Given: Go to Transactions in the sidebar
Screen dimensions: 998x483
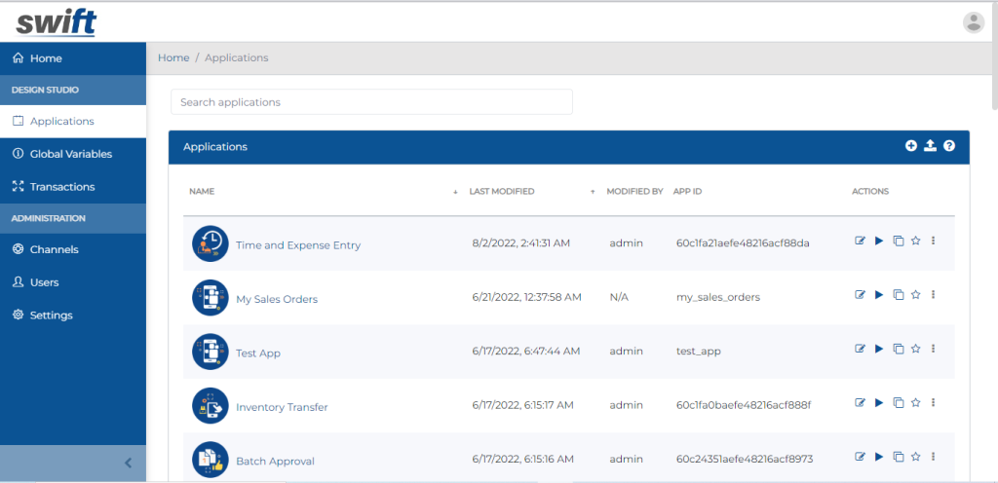Looking at the screenshot, I should [62, 186].
